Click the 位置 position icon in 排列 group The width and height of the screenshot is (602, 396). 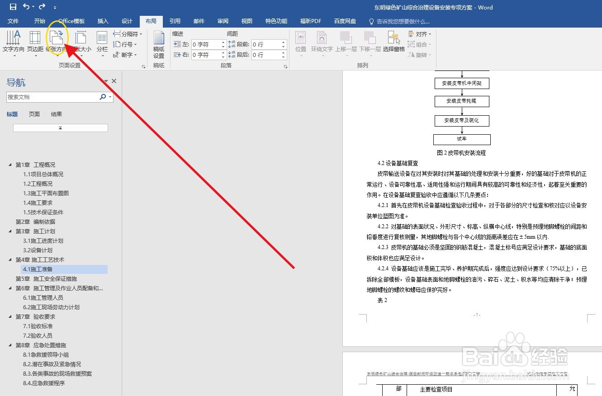pos(300,43)
